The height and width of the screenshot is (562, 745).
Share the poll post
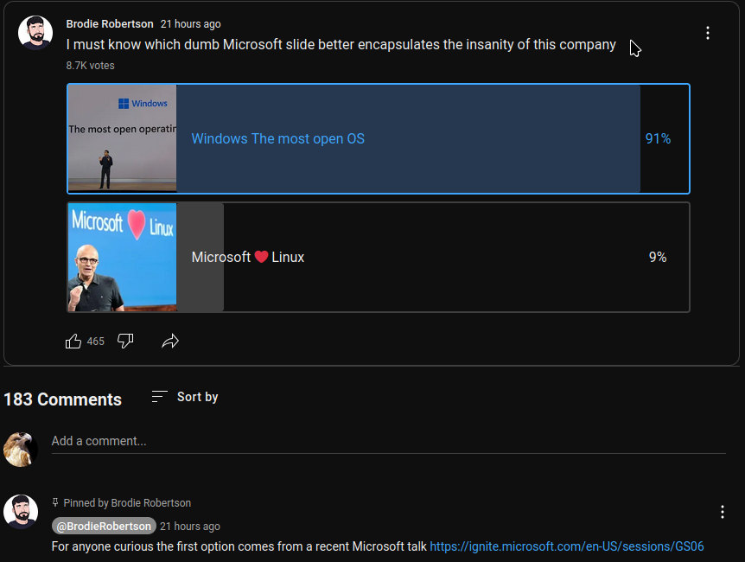click(x=170, y=341)
